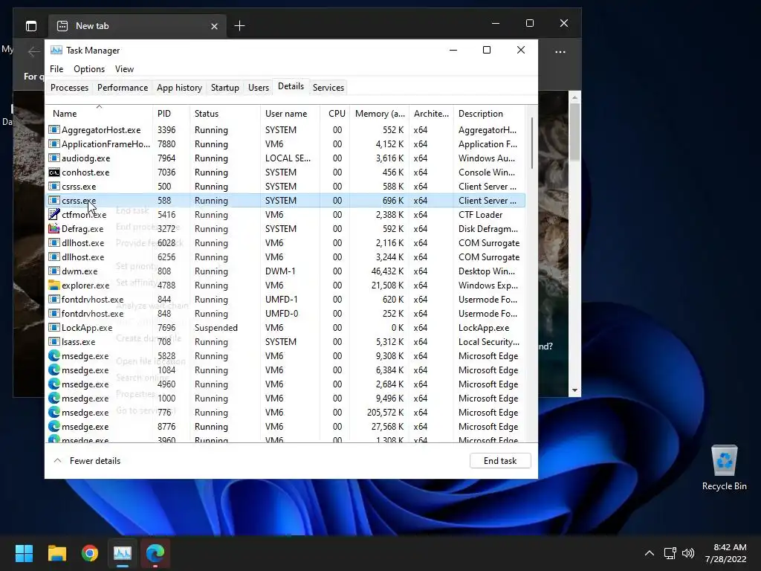This screenshot has height=571, width=761.
Task: Click the LOCAL SE... user name cell
Action: [288, 158]
